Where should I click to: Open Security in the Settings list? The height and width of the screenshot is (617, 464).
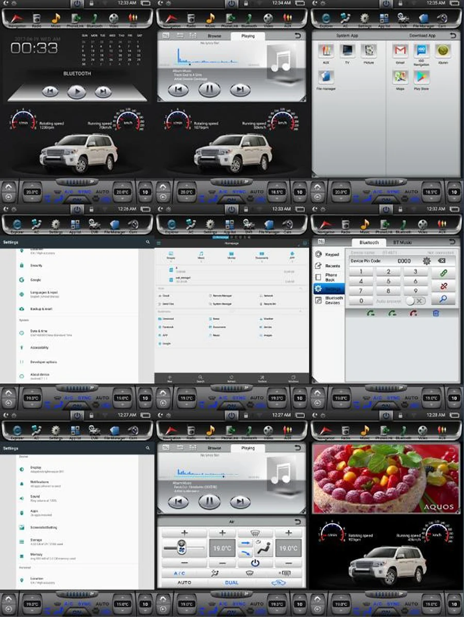[77, 266]
